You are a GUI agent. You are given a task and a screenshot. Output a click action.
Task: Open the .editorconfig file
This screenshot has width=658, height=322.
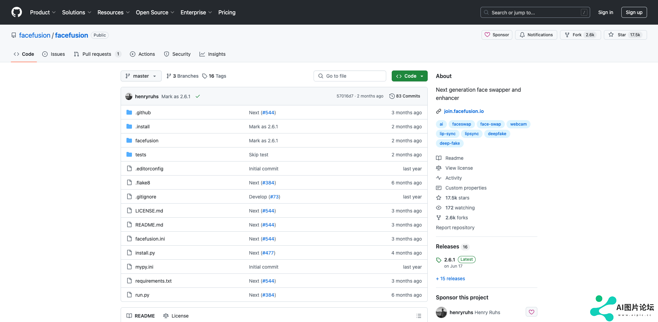point(149,169)
